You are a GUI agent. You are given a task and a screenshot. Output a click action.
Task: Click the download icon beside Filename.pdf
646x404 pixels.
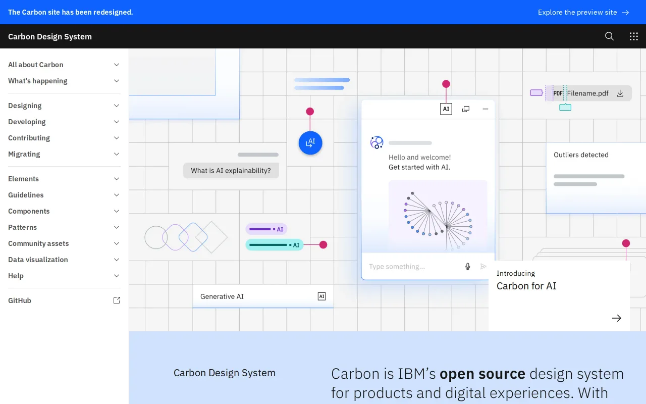[620, 93]
